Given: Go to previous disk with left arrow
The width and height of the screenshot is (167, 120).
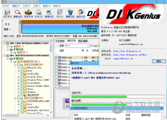Looking at the screenshot, I should pos(6,24).
